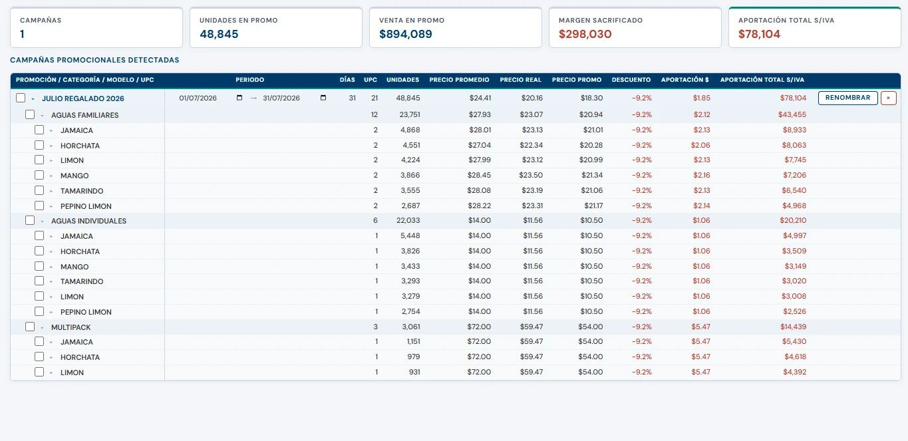This screenshot has width=908, height=441.
Task: Select the Unidades en Promo summary card
Action: (276, 27)
